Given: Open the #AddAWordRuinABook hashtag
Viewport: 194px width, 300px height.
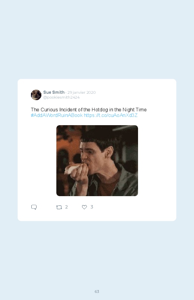Looking at the screenshot, I should [57, 115].
